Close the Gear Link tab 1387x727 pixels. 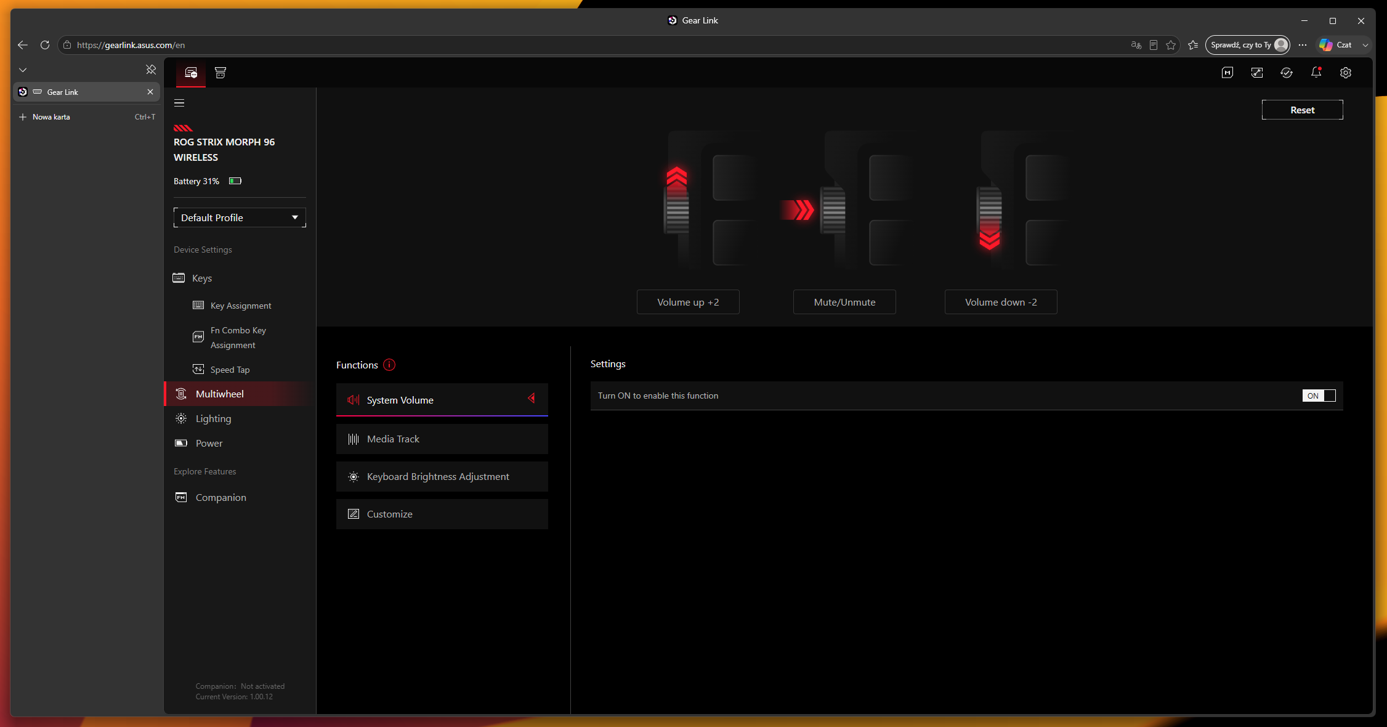tap(150, 92)
